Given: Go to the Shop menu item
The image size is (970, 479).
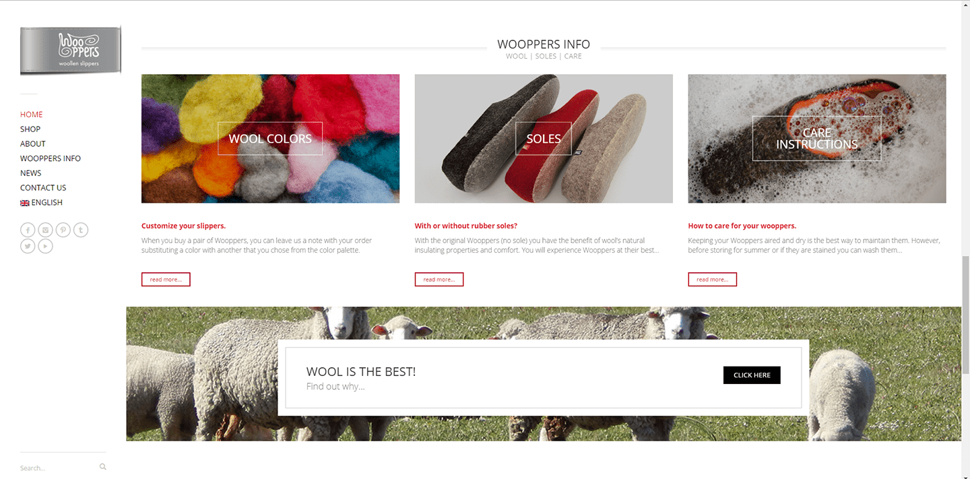Looking at the screenshot, I should tap(30, 129).
